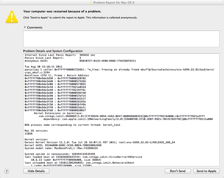The width and height of the screenshot is (224, 178).
Task: Click the 'last loaded kext' VirusBarrierX6Service line
Action: (83, 157)
